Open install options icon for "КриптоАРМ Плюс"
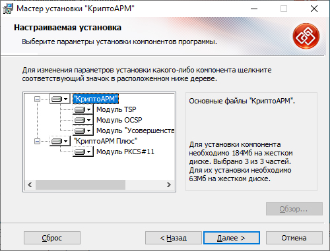 [60, 141]
